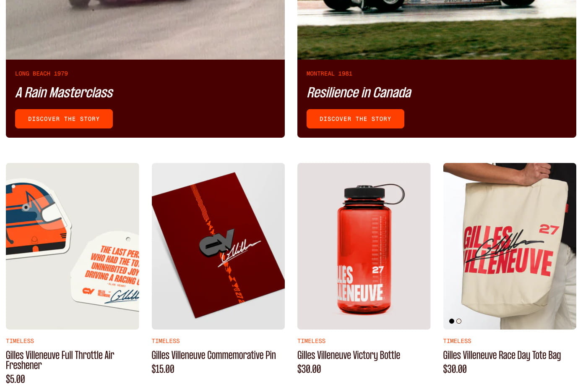Click the Long Beach 1979 race photo
Image resolution: width=583 pixels, height=390 pixels.
[x=145, y=29]
